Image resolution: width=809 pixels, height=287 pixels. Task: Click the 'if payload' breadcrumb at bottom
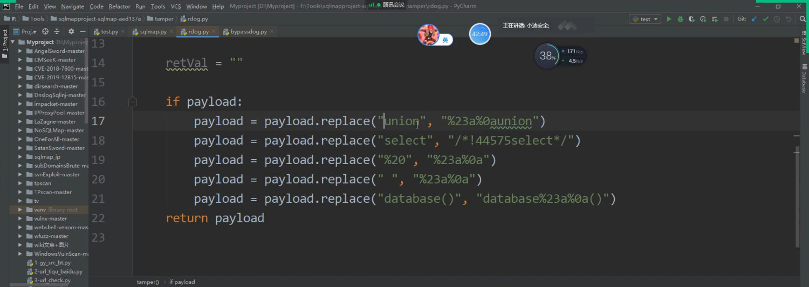pos(182,282)
